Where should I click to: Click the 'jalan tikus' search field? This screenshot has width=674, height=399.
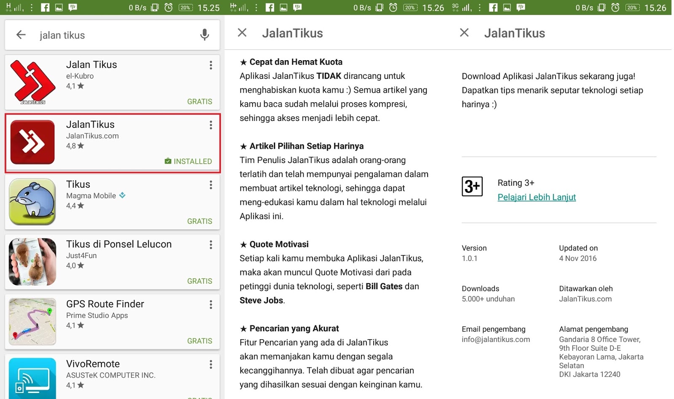[112, 35]
